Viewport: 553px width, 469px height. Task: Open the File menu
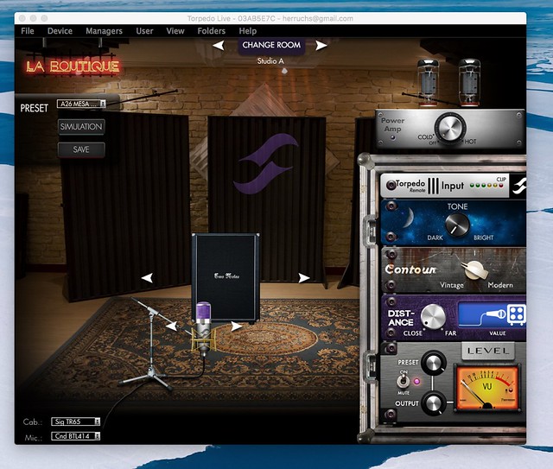28,31
